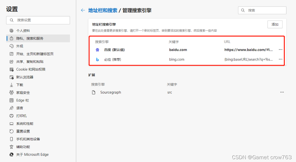Click the 打印机 printer icon
This screenshot has height=162, width=296.
coord(12,116)
